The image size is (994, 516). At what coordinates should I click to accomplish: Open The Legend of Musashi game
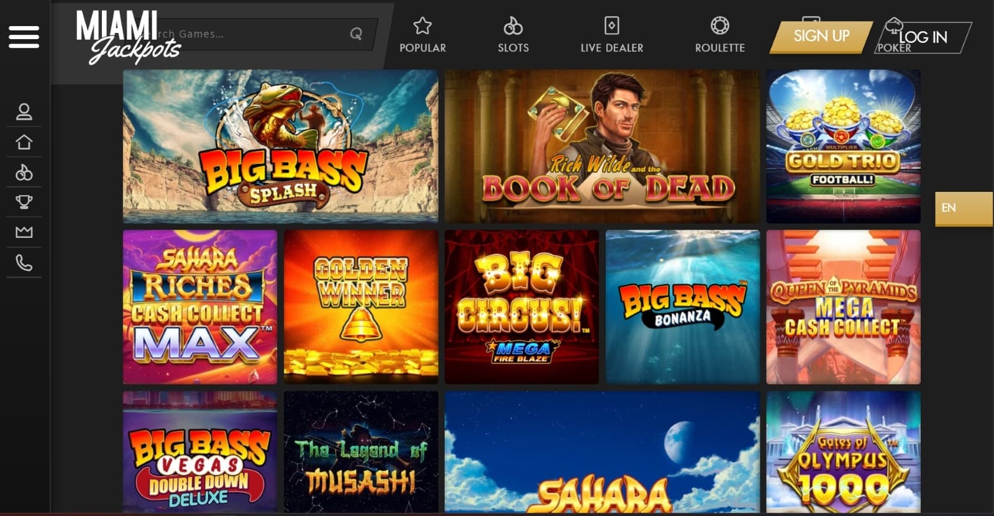coord(361,452)
